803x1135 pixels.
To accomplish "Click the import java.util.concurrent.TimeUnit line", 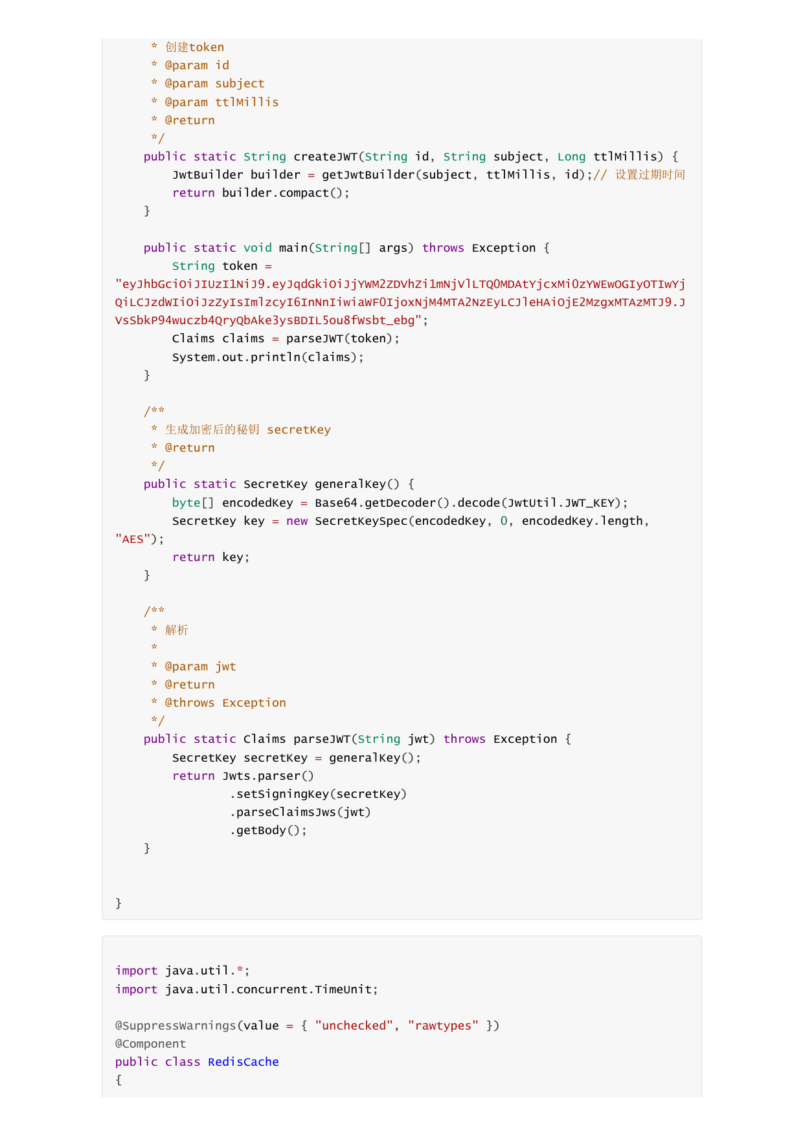I will (247, 989).
